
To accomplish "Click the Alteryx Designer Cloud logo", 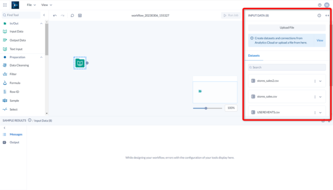I will point(15,5).
